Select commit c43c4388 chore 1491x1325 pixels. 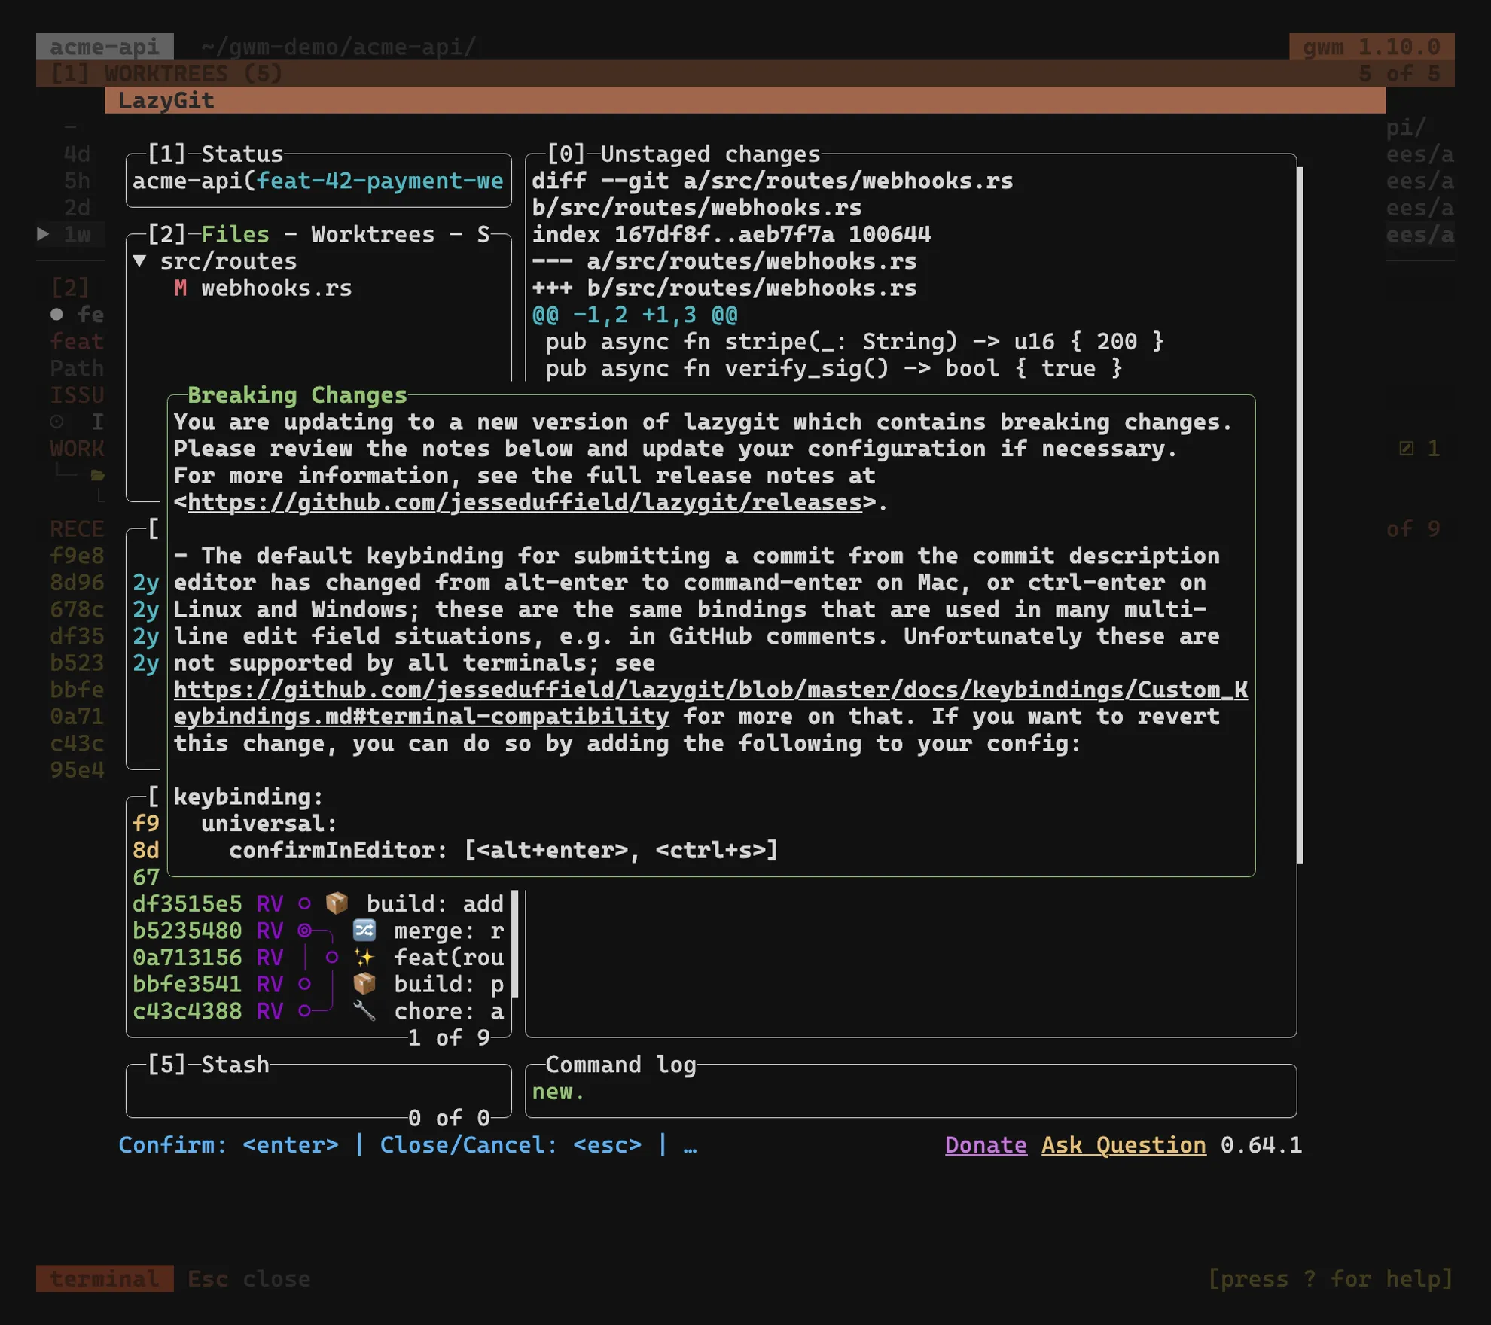pyautogui.click(x=318, y=1010)
